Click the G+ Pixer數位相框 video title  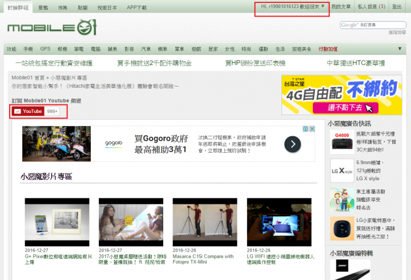tap(58, 259)
